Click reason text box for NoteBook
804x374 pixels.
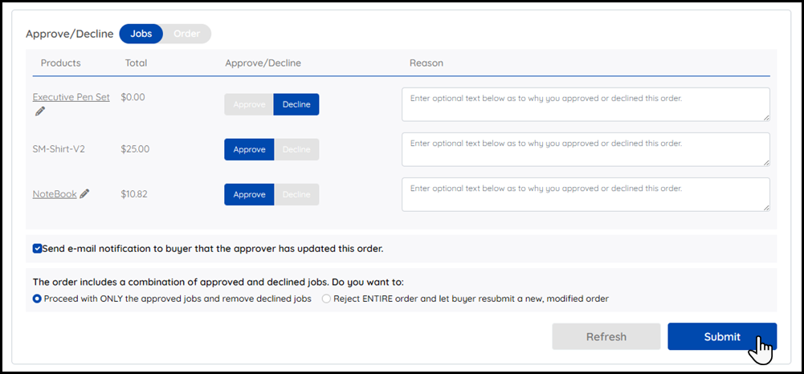[585, 194]
